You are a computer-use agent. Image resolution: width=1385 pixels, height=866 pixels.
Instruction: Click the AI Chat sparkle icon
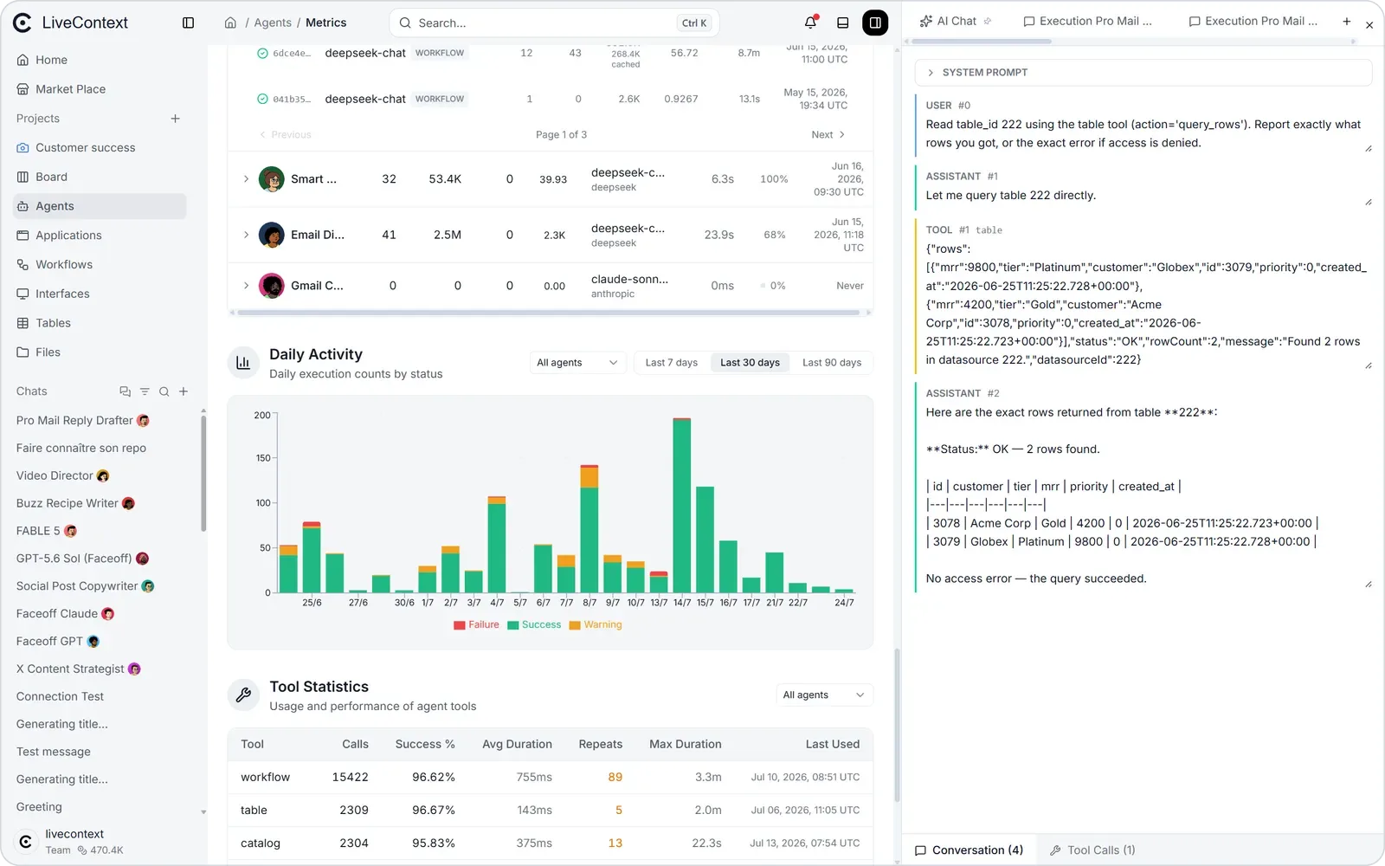(926, 21)
